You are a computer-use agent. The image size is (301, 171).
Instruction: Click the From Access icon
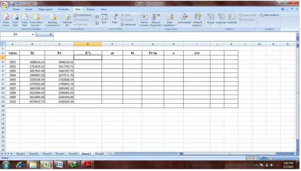[6, 20]
